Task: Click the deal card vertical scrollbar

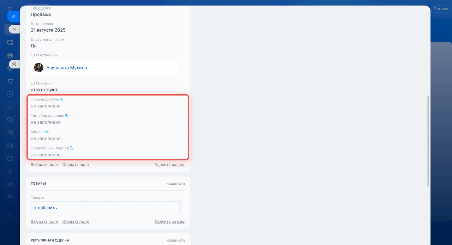Action: (428, 140)
